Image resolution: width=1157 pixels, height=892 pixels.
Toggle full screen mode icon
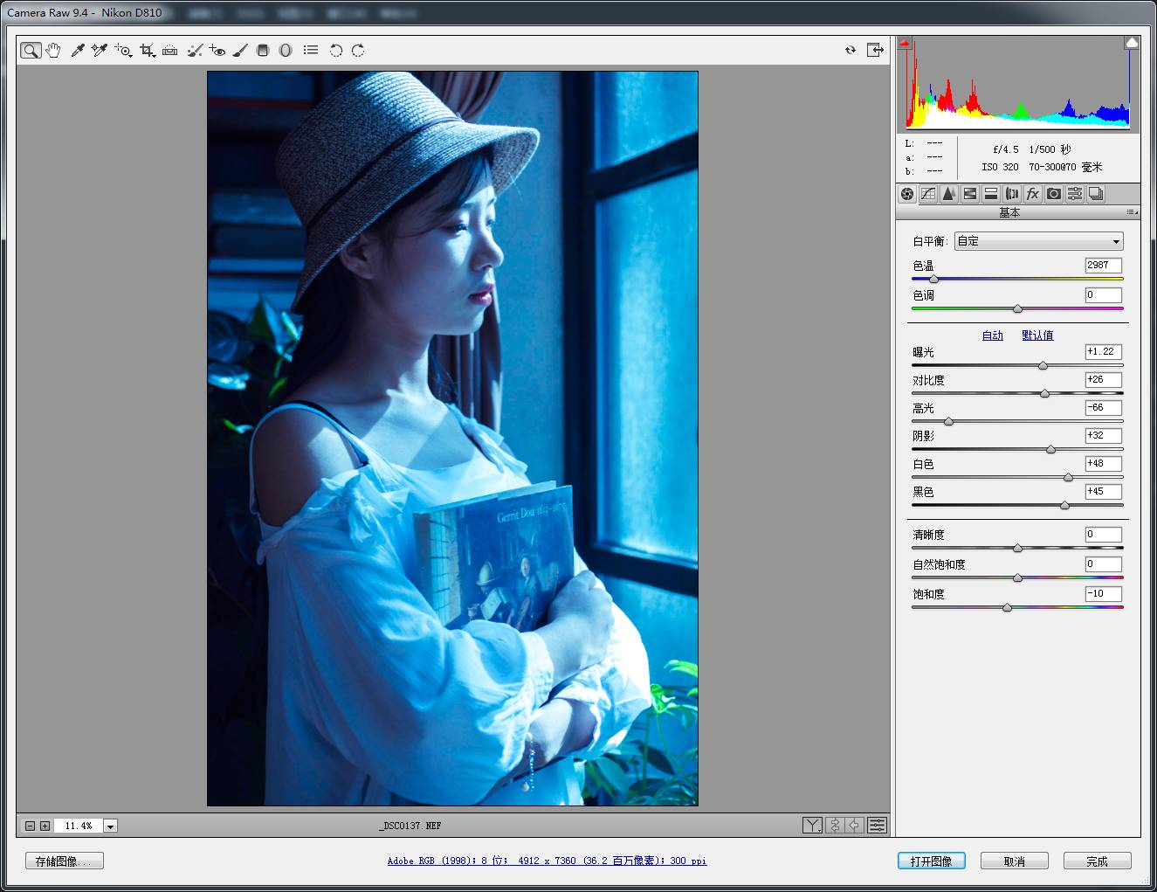875,50
